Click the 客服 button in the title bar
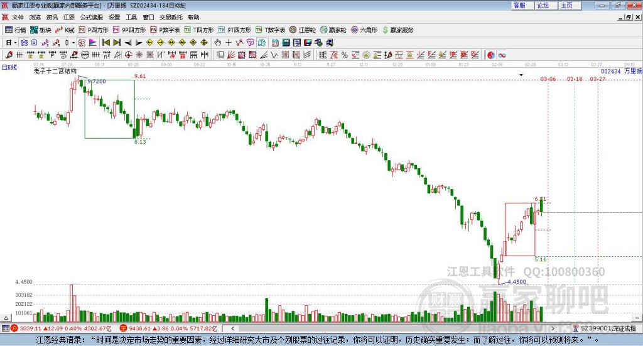This screenshot has height=346, width=643. tap(522, 5)
